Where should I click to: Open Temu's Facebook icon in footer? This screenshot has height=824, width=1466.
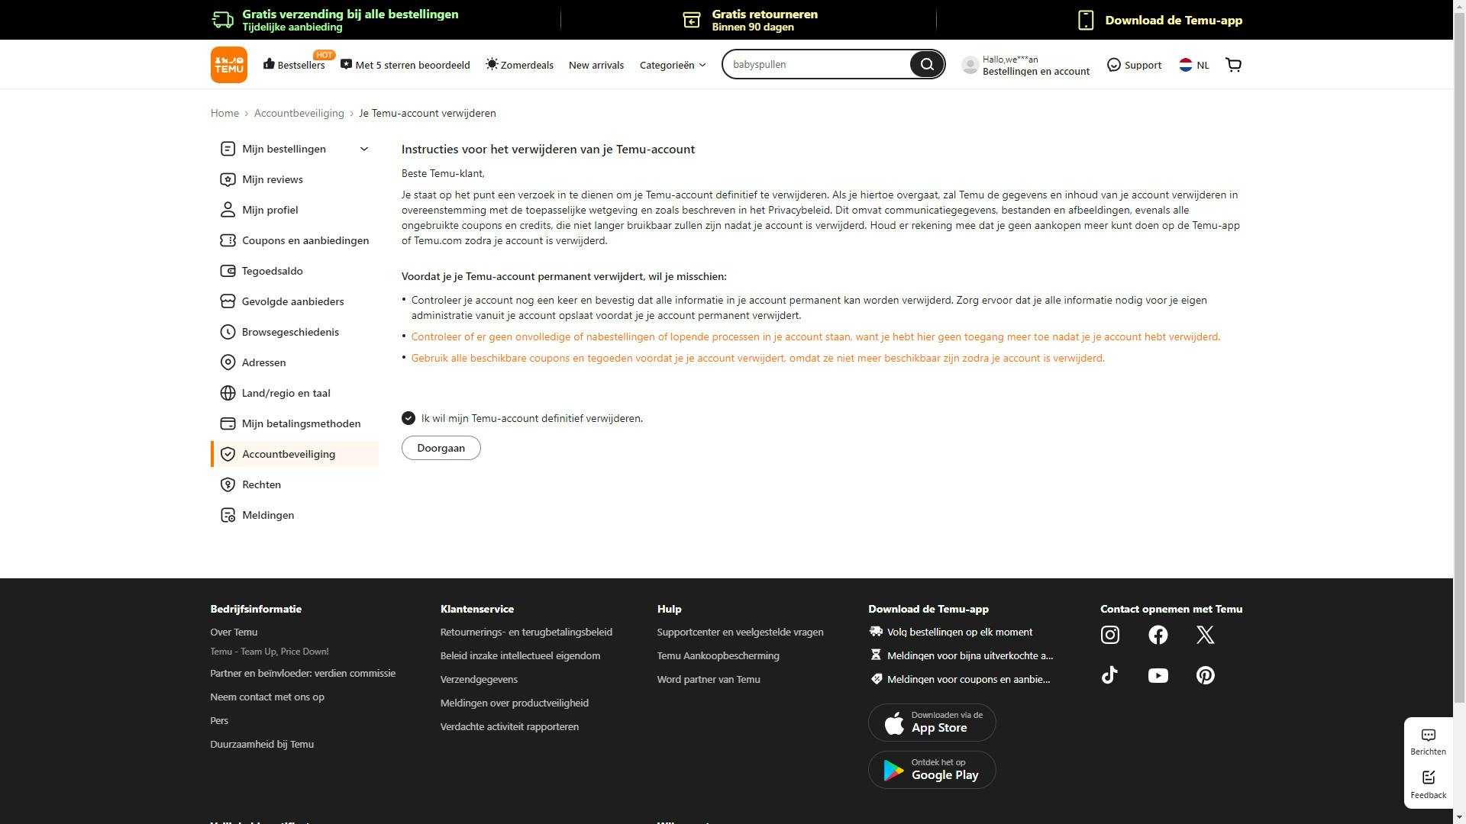click(x=1158, y=634)
